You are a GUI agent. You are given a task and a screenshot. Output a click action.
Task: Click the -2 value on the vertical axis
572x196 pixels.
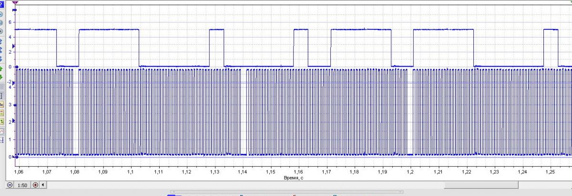click(x=10, y=82)
